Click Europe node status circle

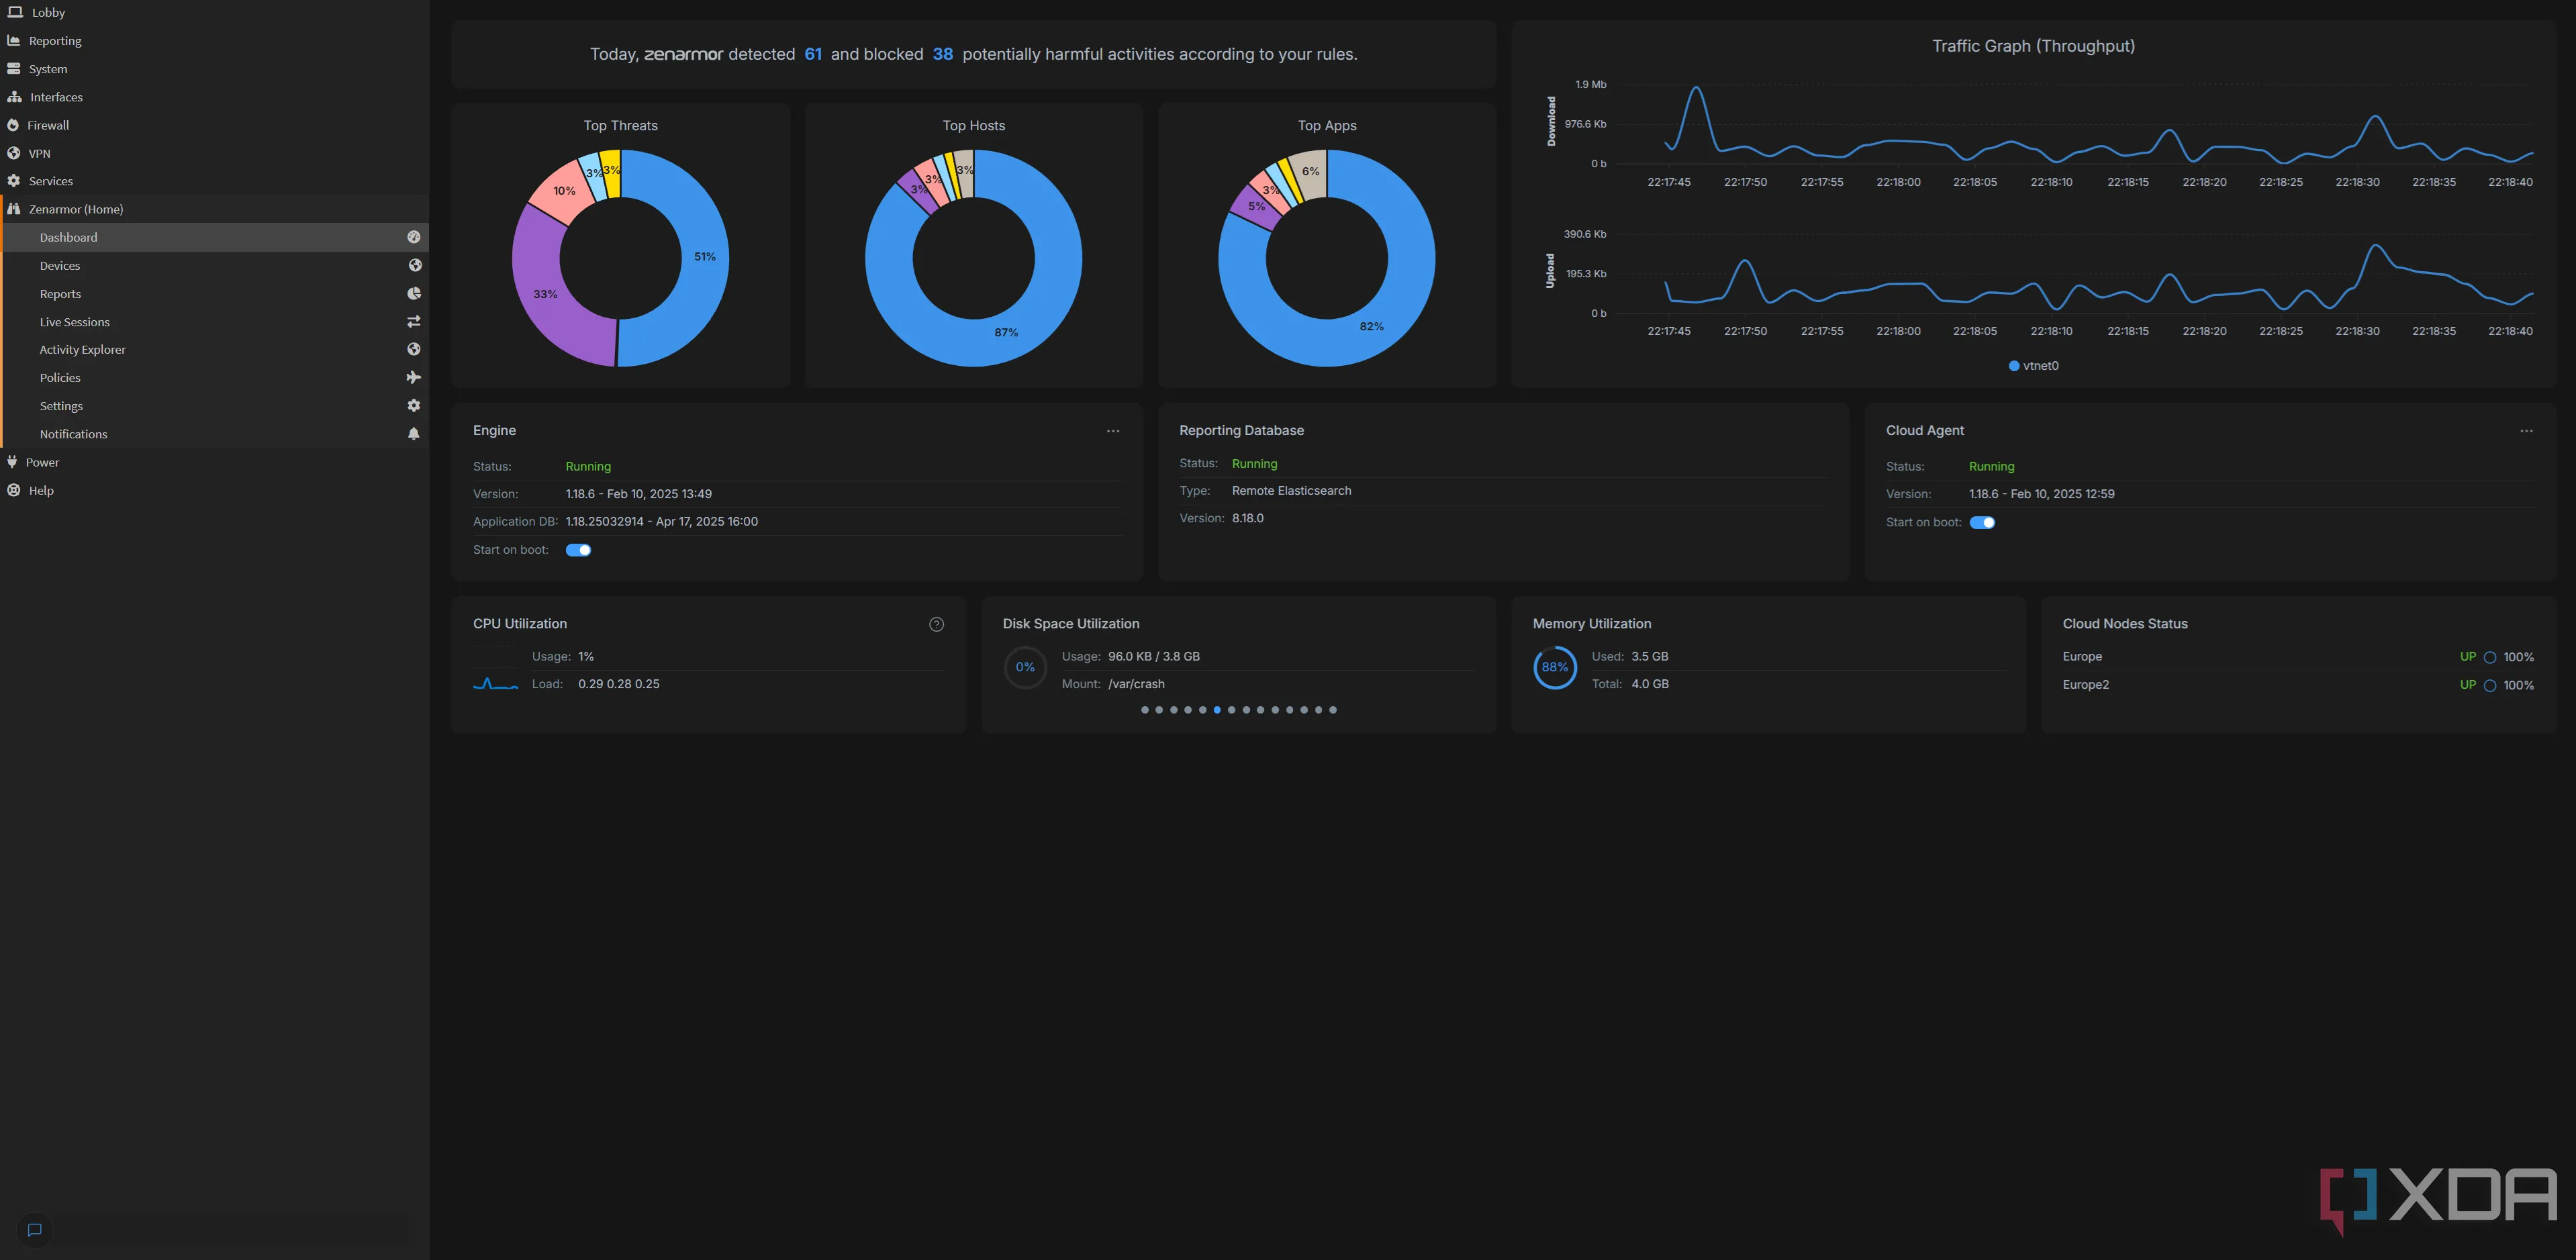(x=2490, y=657)
